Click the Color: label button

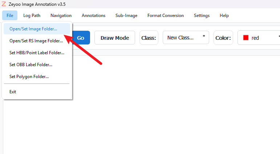(x=223, y=38)
